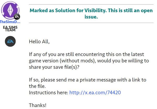Viewport: 157px width, 109px height.
Task: Click the 'Marked as Solution for Visibility' heading
Action: [x=68, y=10]
